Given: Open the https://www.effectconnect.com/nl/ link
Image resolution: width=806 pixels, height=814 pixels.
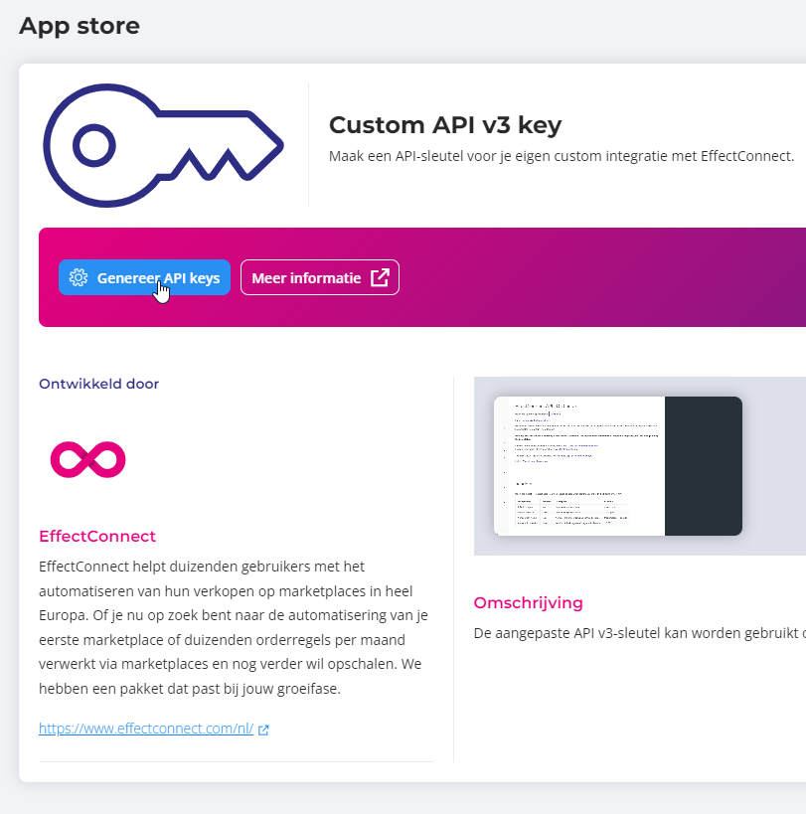Looking at the screenshot, I should tap(146, 729).
